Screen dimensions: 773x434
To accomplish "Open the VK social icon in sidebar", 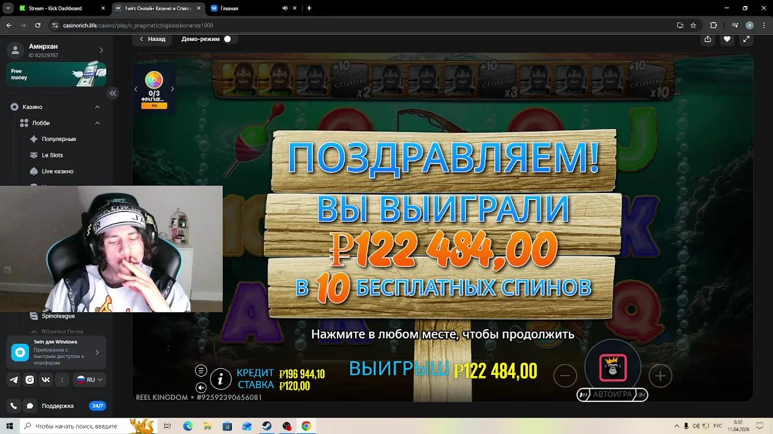I will [x=46, y=380].
